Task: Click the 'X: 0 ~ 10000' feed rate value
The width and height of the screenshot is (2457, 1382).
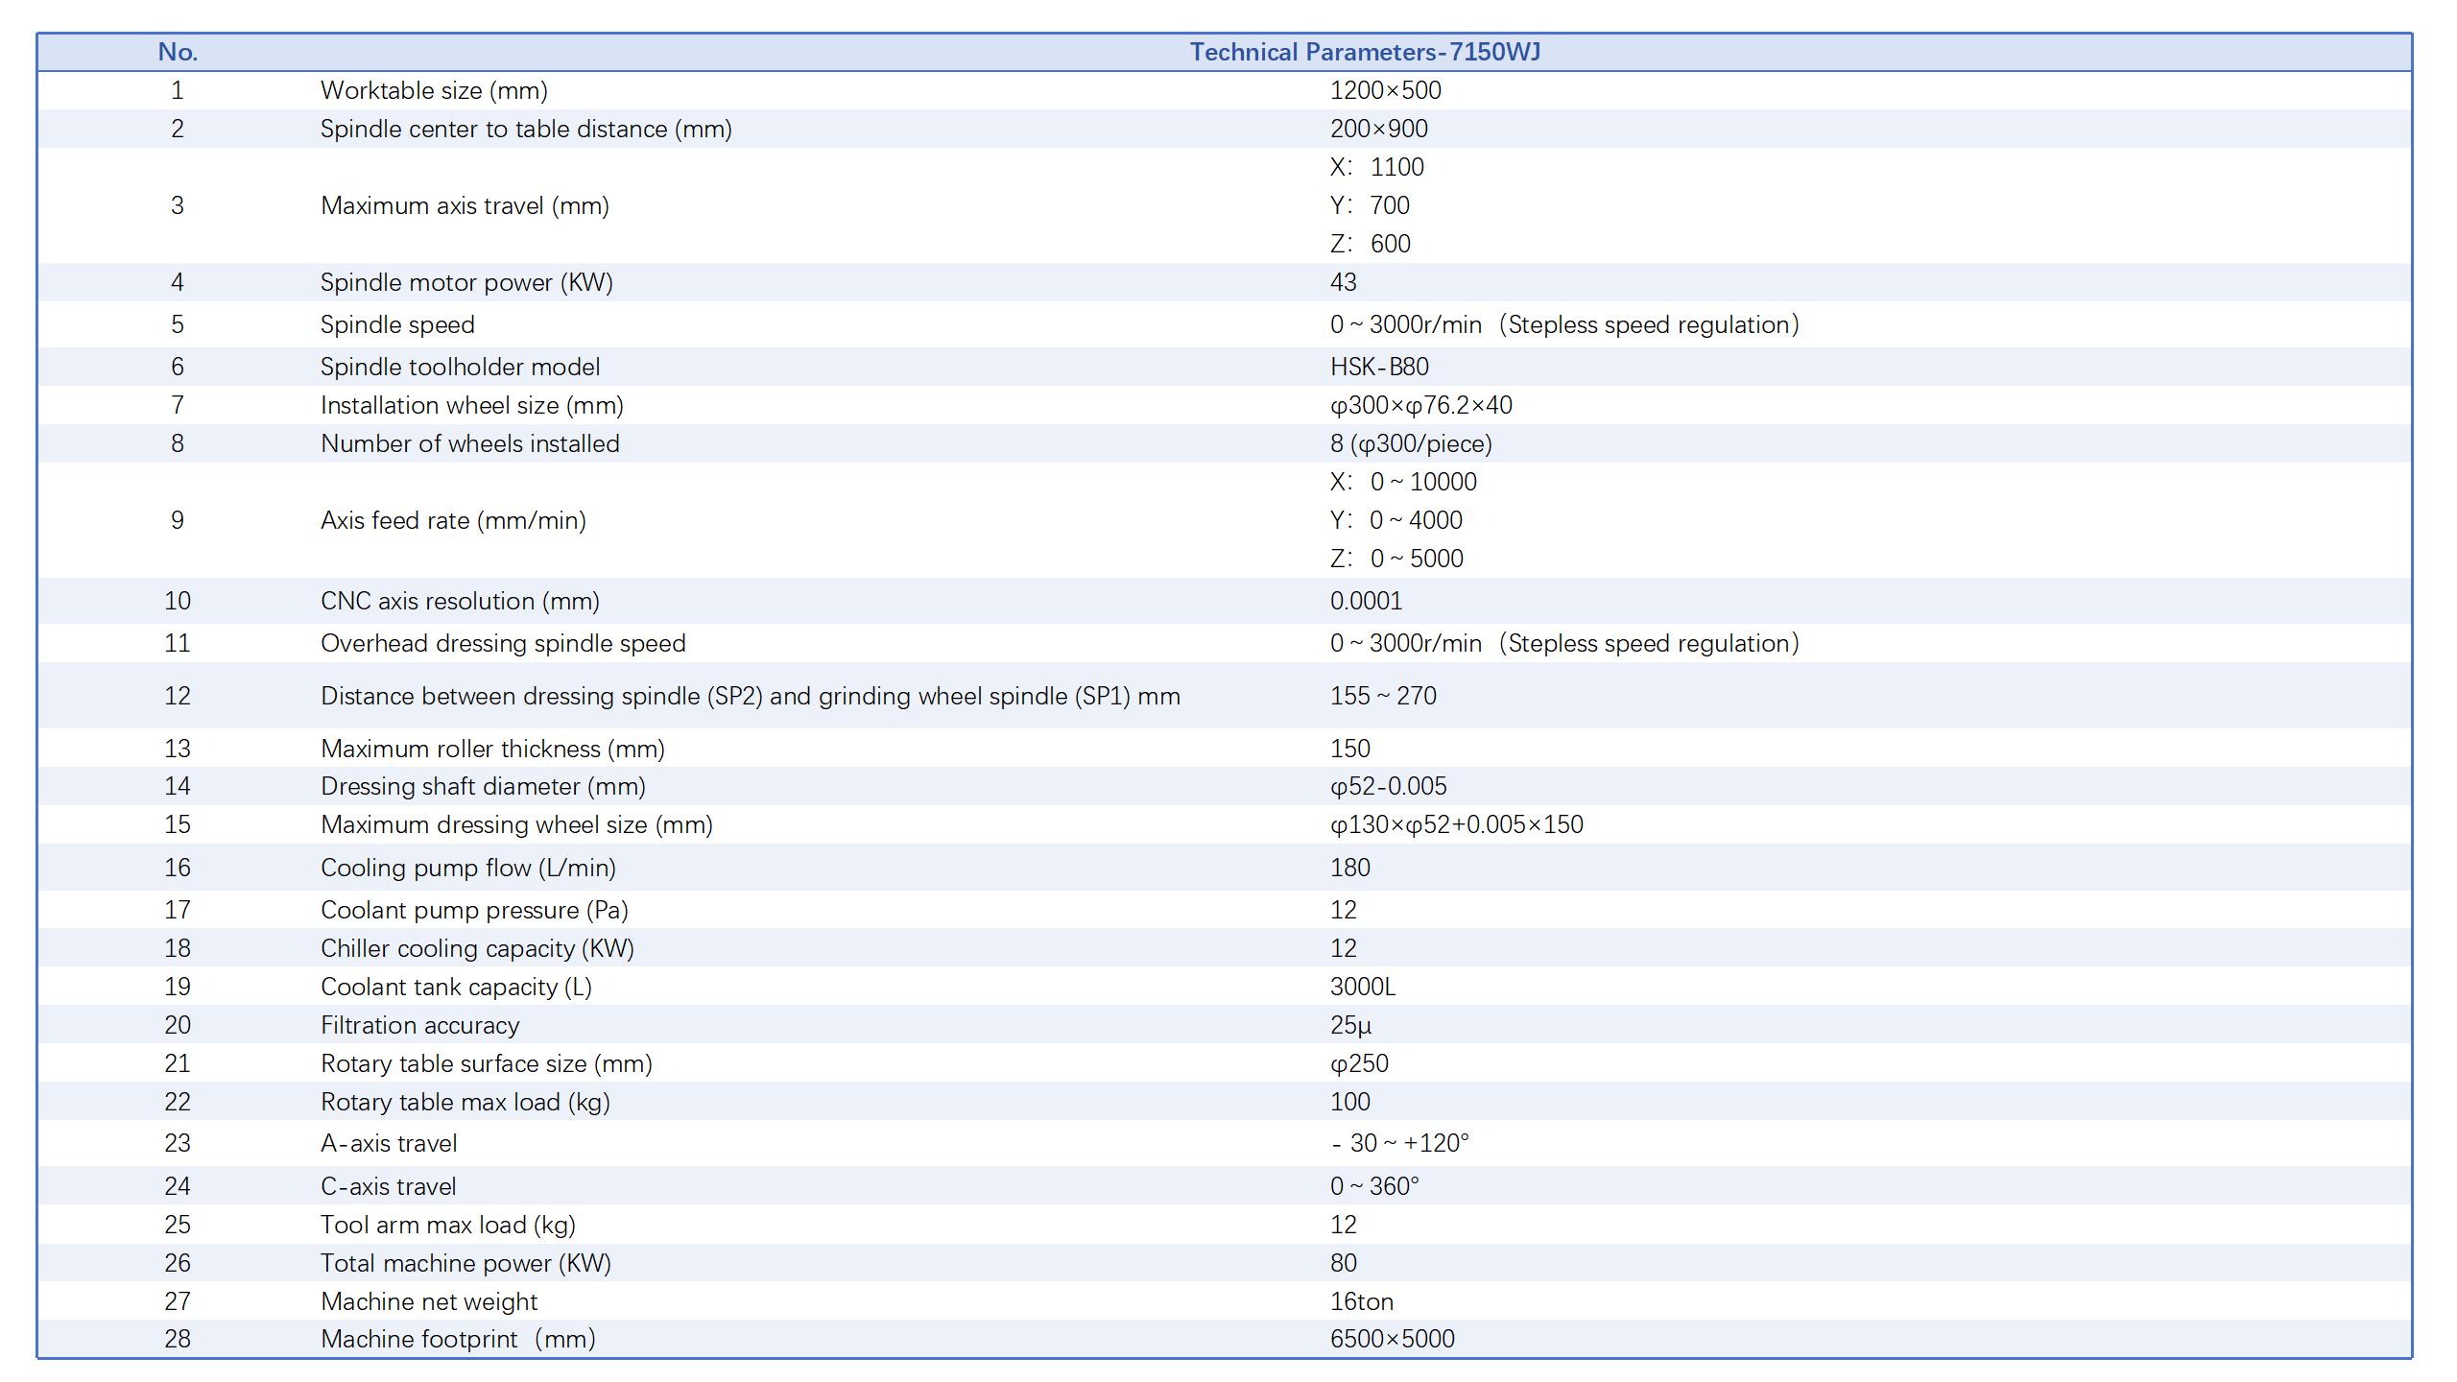Action: tap(1403, 482)
